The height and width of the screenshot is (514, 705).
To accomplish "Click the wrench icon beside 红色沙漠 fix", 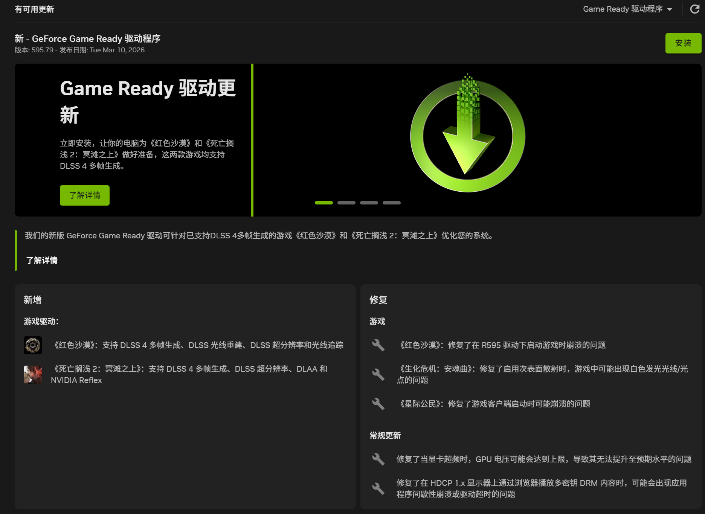I will [378, 345].
